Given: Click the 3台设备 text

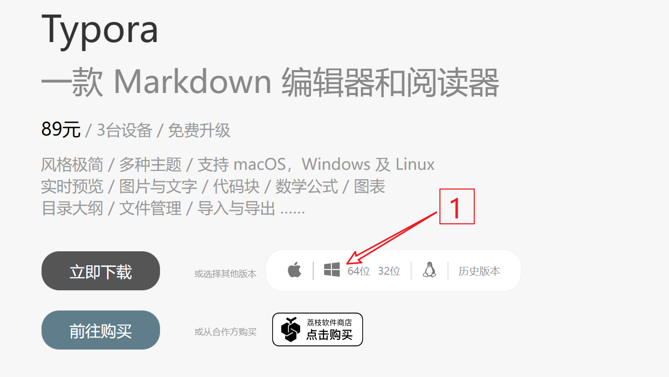Looking at the screenshot, I should (x=125, y=130).
